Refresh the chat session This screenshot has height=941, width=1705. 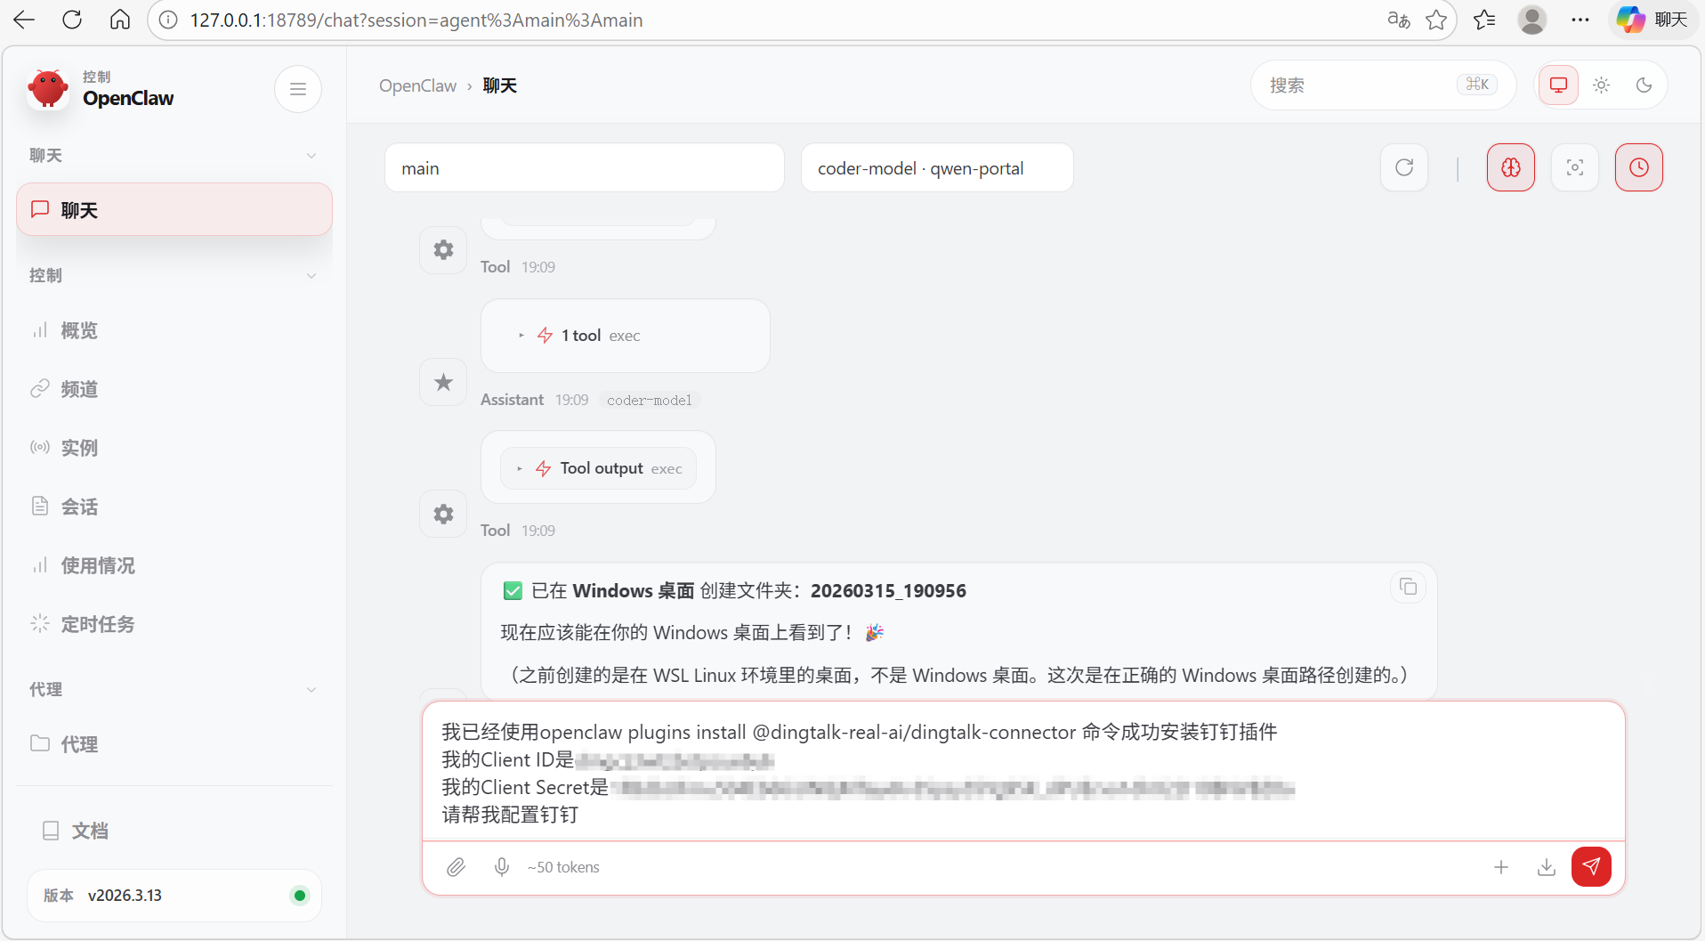pyautogui.click(x=1404, y=167)
